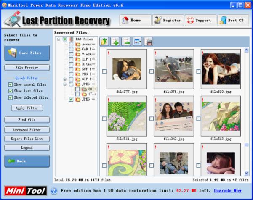Click the MiniTool app icon in title bar

(4, 5)
